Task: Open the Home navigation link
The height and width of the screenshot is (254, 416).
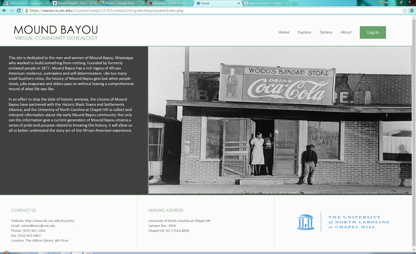Action: tap(284, 32)
